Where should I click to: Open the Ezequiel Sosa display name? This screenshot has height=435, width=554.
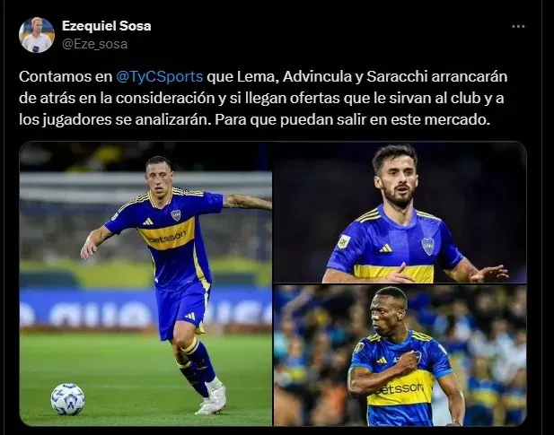(106, 26)
